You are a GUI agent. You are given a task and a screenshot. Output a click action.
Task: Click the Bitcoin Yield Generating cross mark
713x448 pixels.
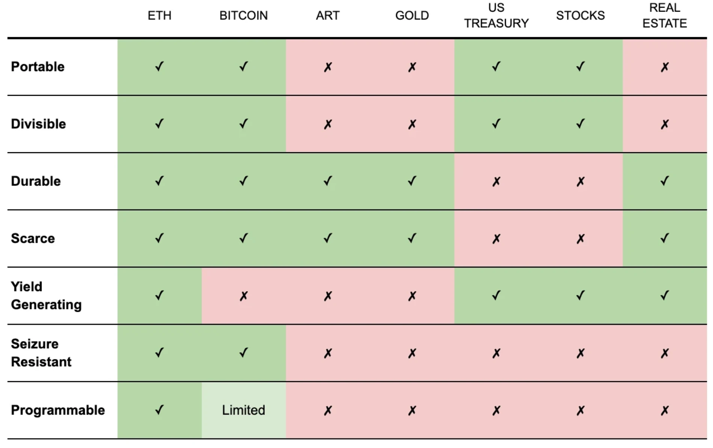244,296
